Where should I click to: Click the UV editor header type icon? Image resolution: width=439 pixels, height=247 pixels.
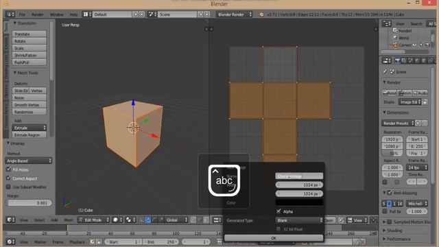(217, 220)
